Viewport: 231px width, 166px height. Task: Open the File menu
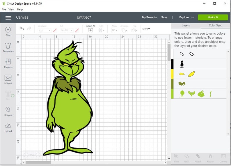tap(3, 9)
